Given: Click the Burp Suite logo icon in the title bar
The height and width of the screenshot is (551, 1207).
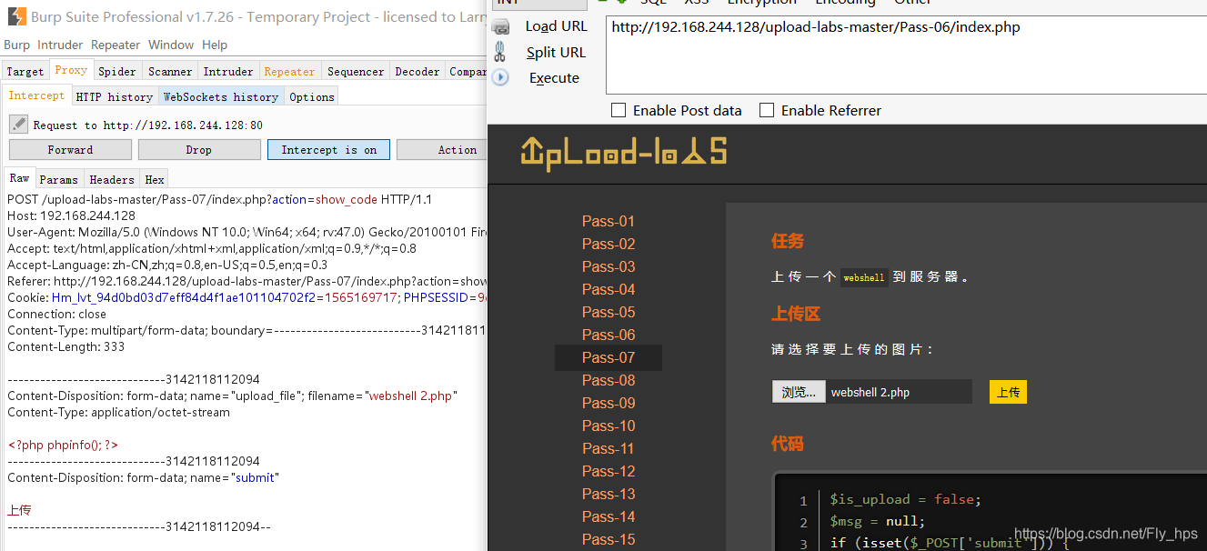Looking at the screenshot, I should (15, 16).
